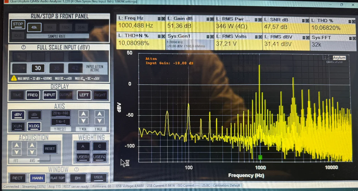Open the L: Gain dB tile menu icon

pyautogui.click(x=208, y=19)
